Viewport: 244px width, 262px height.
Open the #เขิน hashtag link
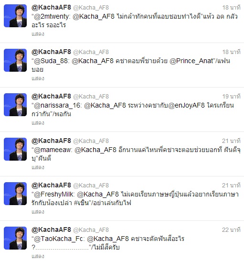[81, 203]
